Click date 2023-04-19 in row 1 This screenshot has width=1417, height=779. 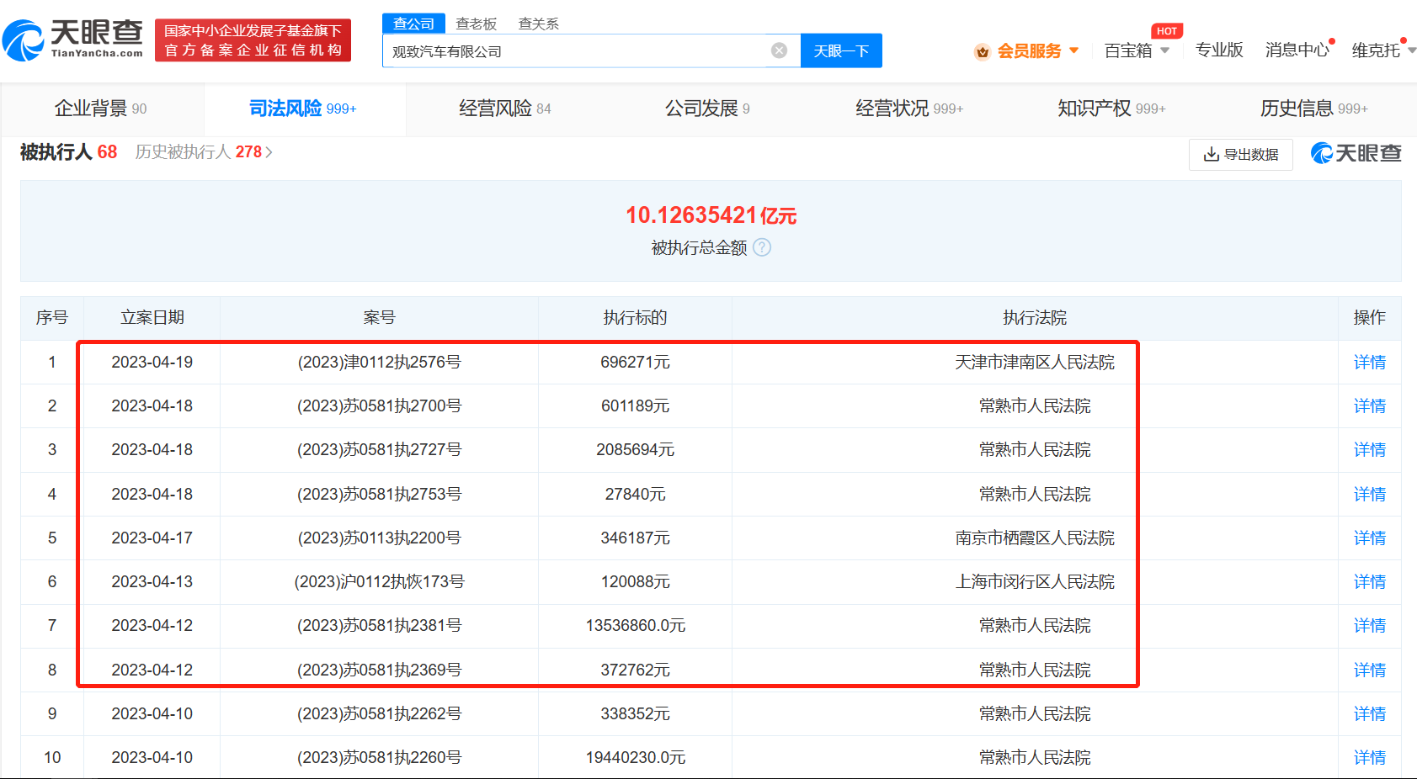pos(152,363)
